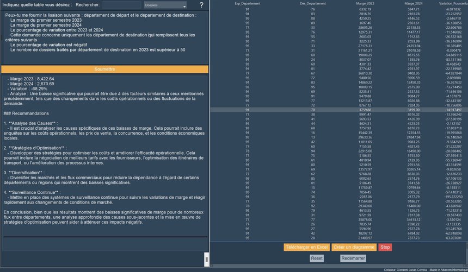Sort by Exp_Departement column header

[x=248, y=4]
